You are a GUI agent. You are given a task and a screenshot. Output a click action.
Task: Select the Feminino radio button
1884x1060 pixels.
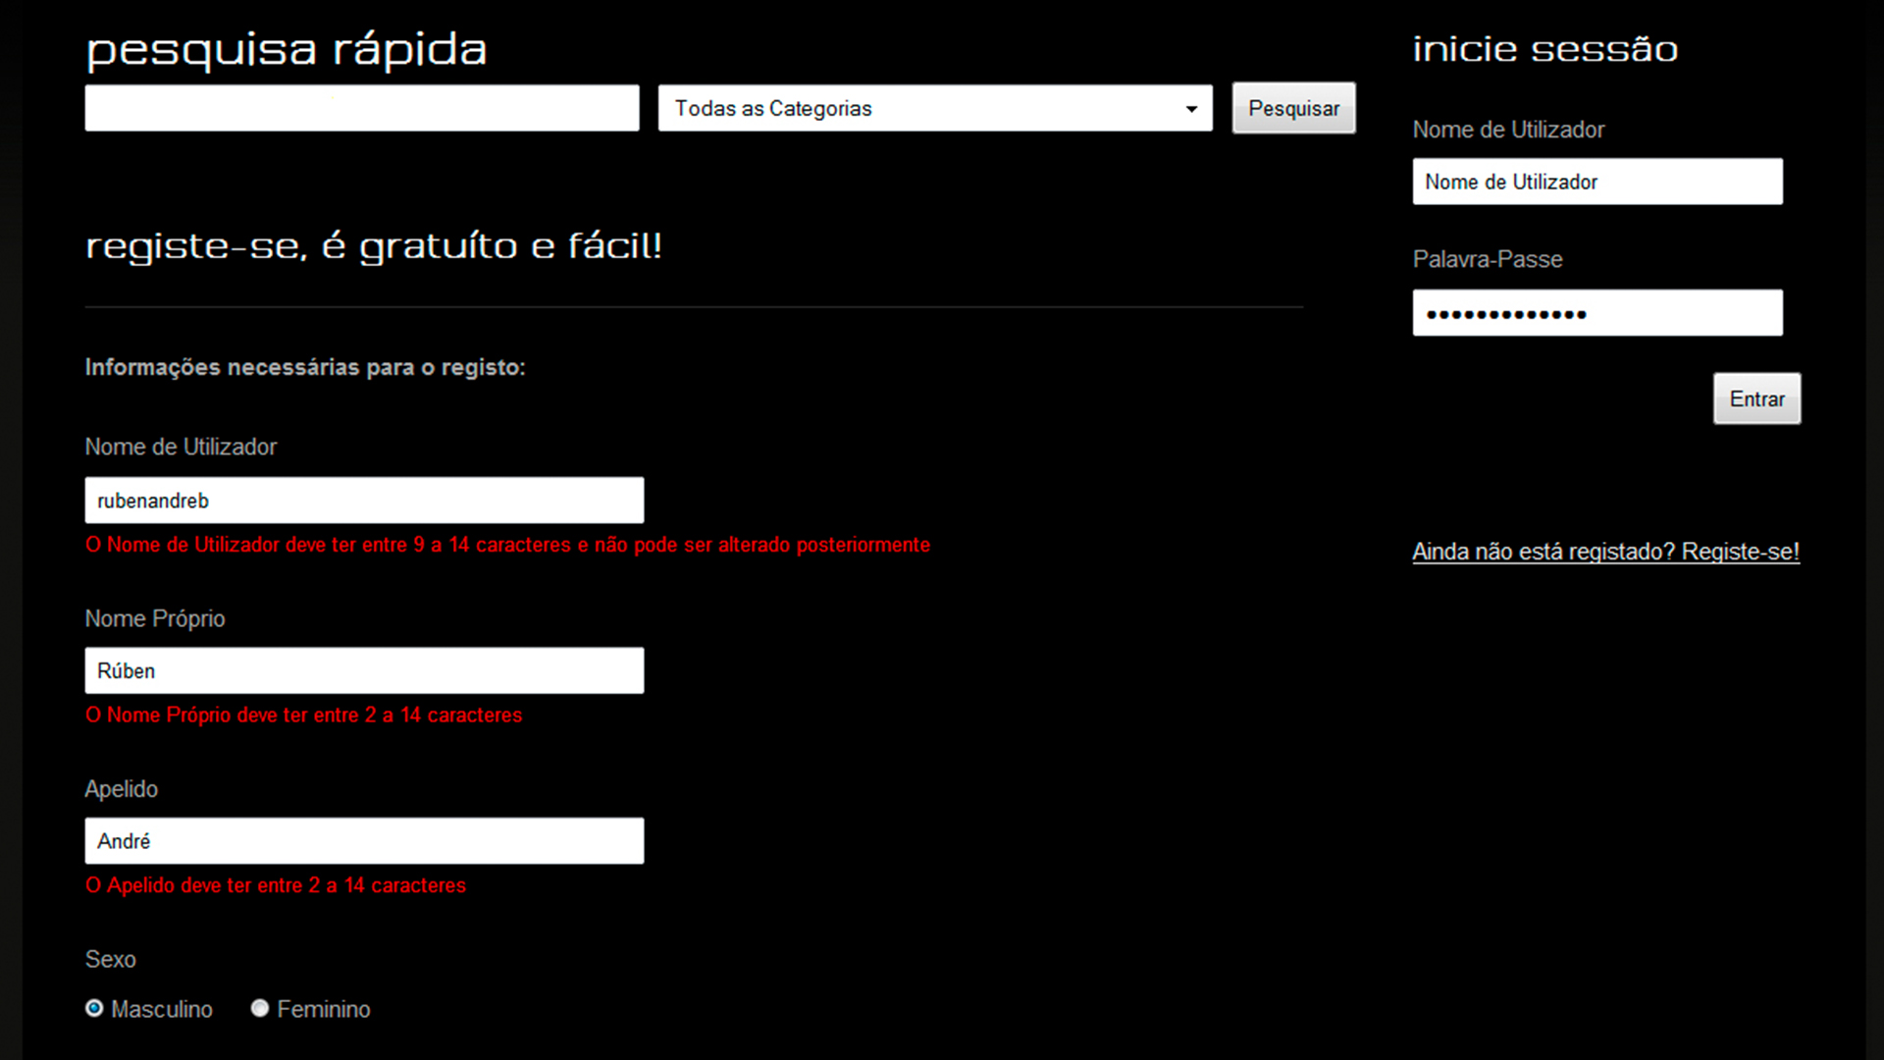click(x=260, y=1008)
